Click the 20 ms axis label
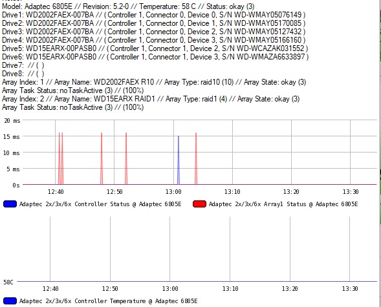381x307 pixels. pyautogui.click(x=12, y=121)
